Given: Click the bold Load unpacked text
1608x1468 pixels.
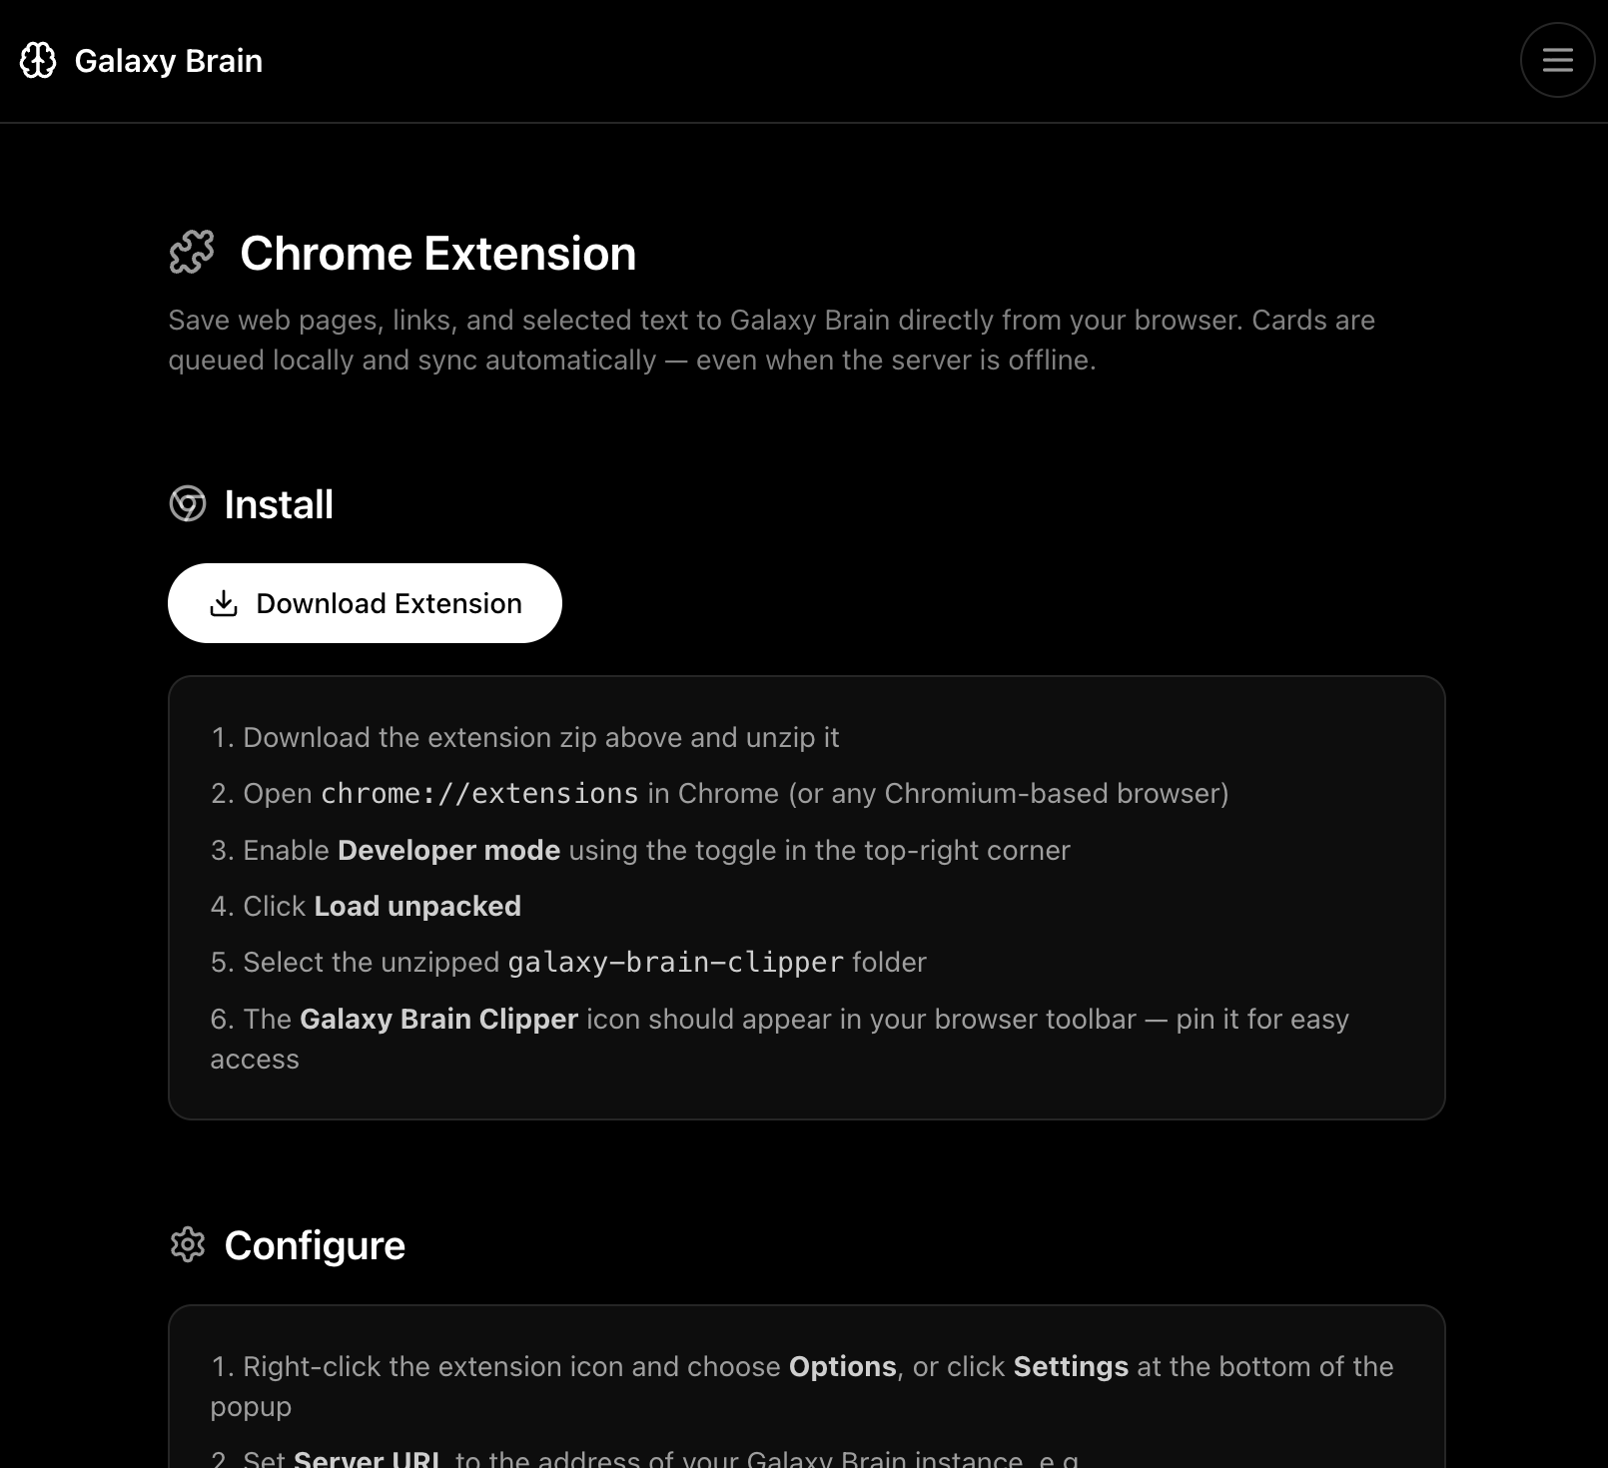Looking at the screenshot, I should tap(417, 906).
